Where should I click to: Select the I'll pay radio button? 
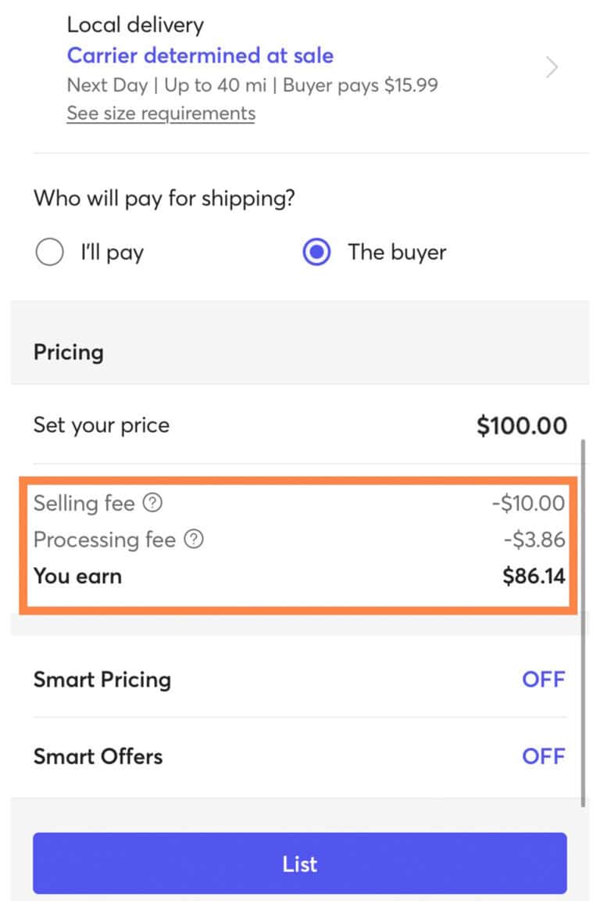click(49, 252)
